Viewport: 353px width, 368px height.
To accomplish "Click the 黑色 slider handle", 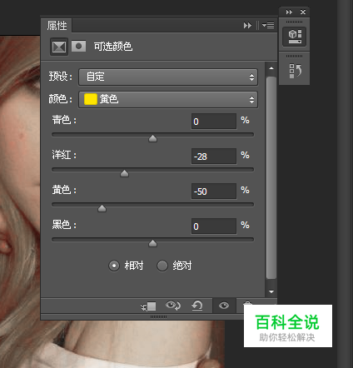I will (x=152, y=243).
